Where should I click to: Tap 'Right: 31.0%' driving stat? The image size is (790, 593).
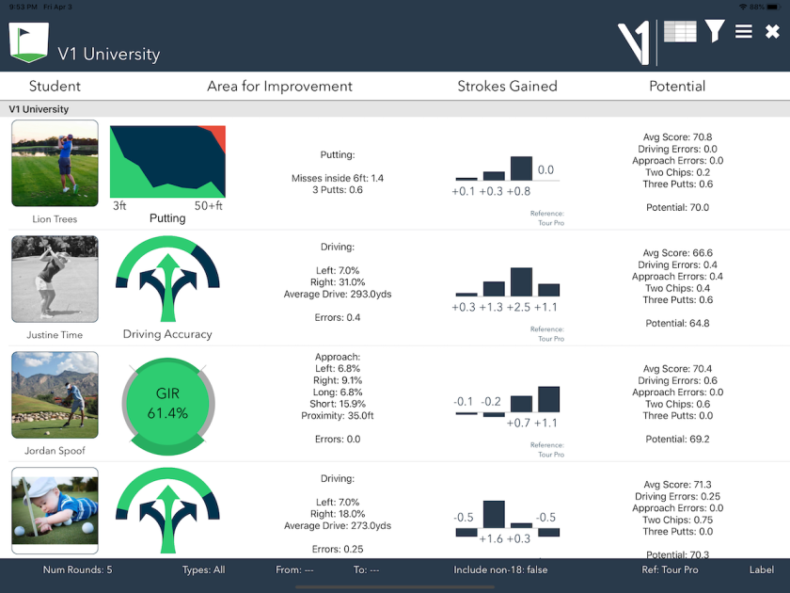pyautogui.click(x=338, y=282)
